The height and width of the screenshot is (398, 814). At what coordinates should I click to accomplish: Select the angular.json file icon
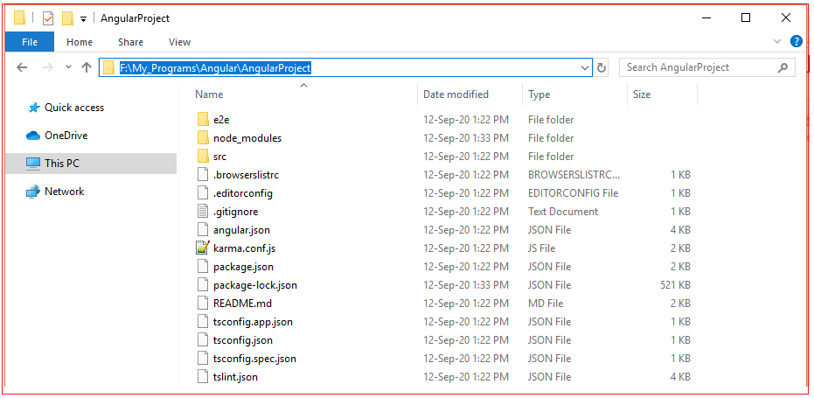(203, 230)
